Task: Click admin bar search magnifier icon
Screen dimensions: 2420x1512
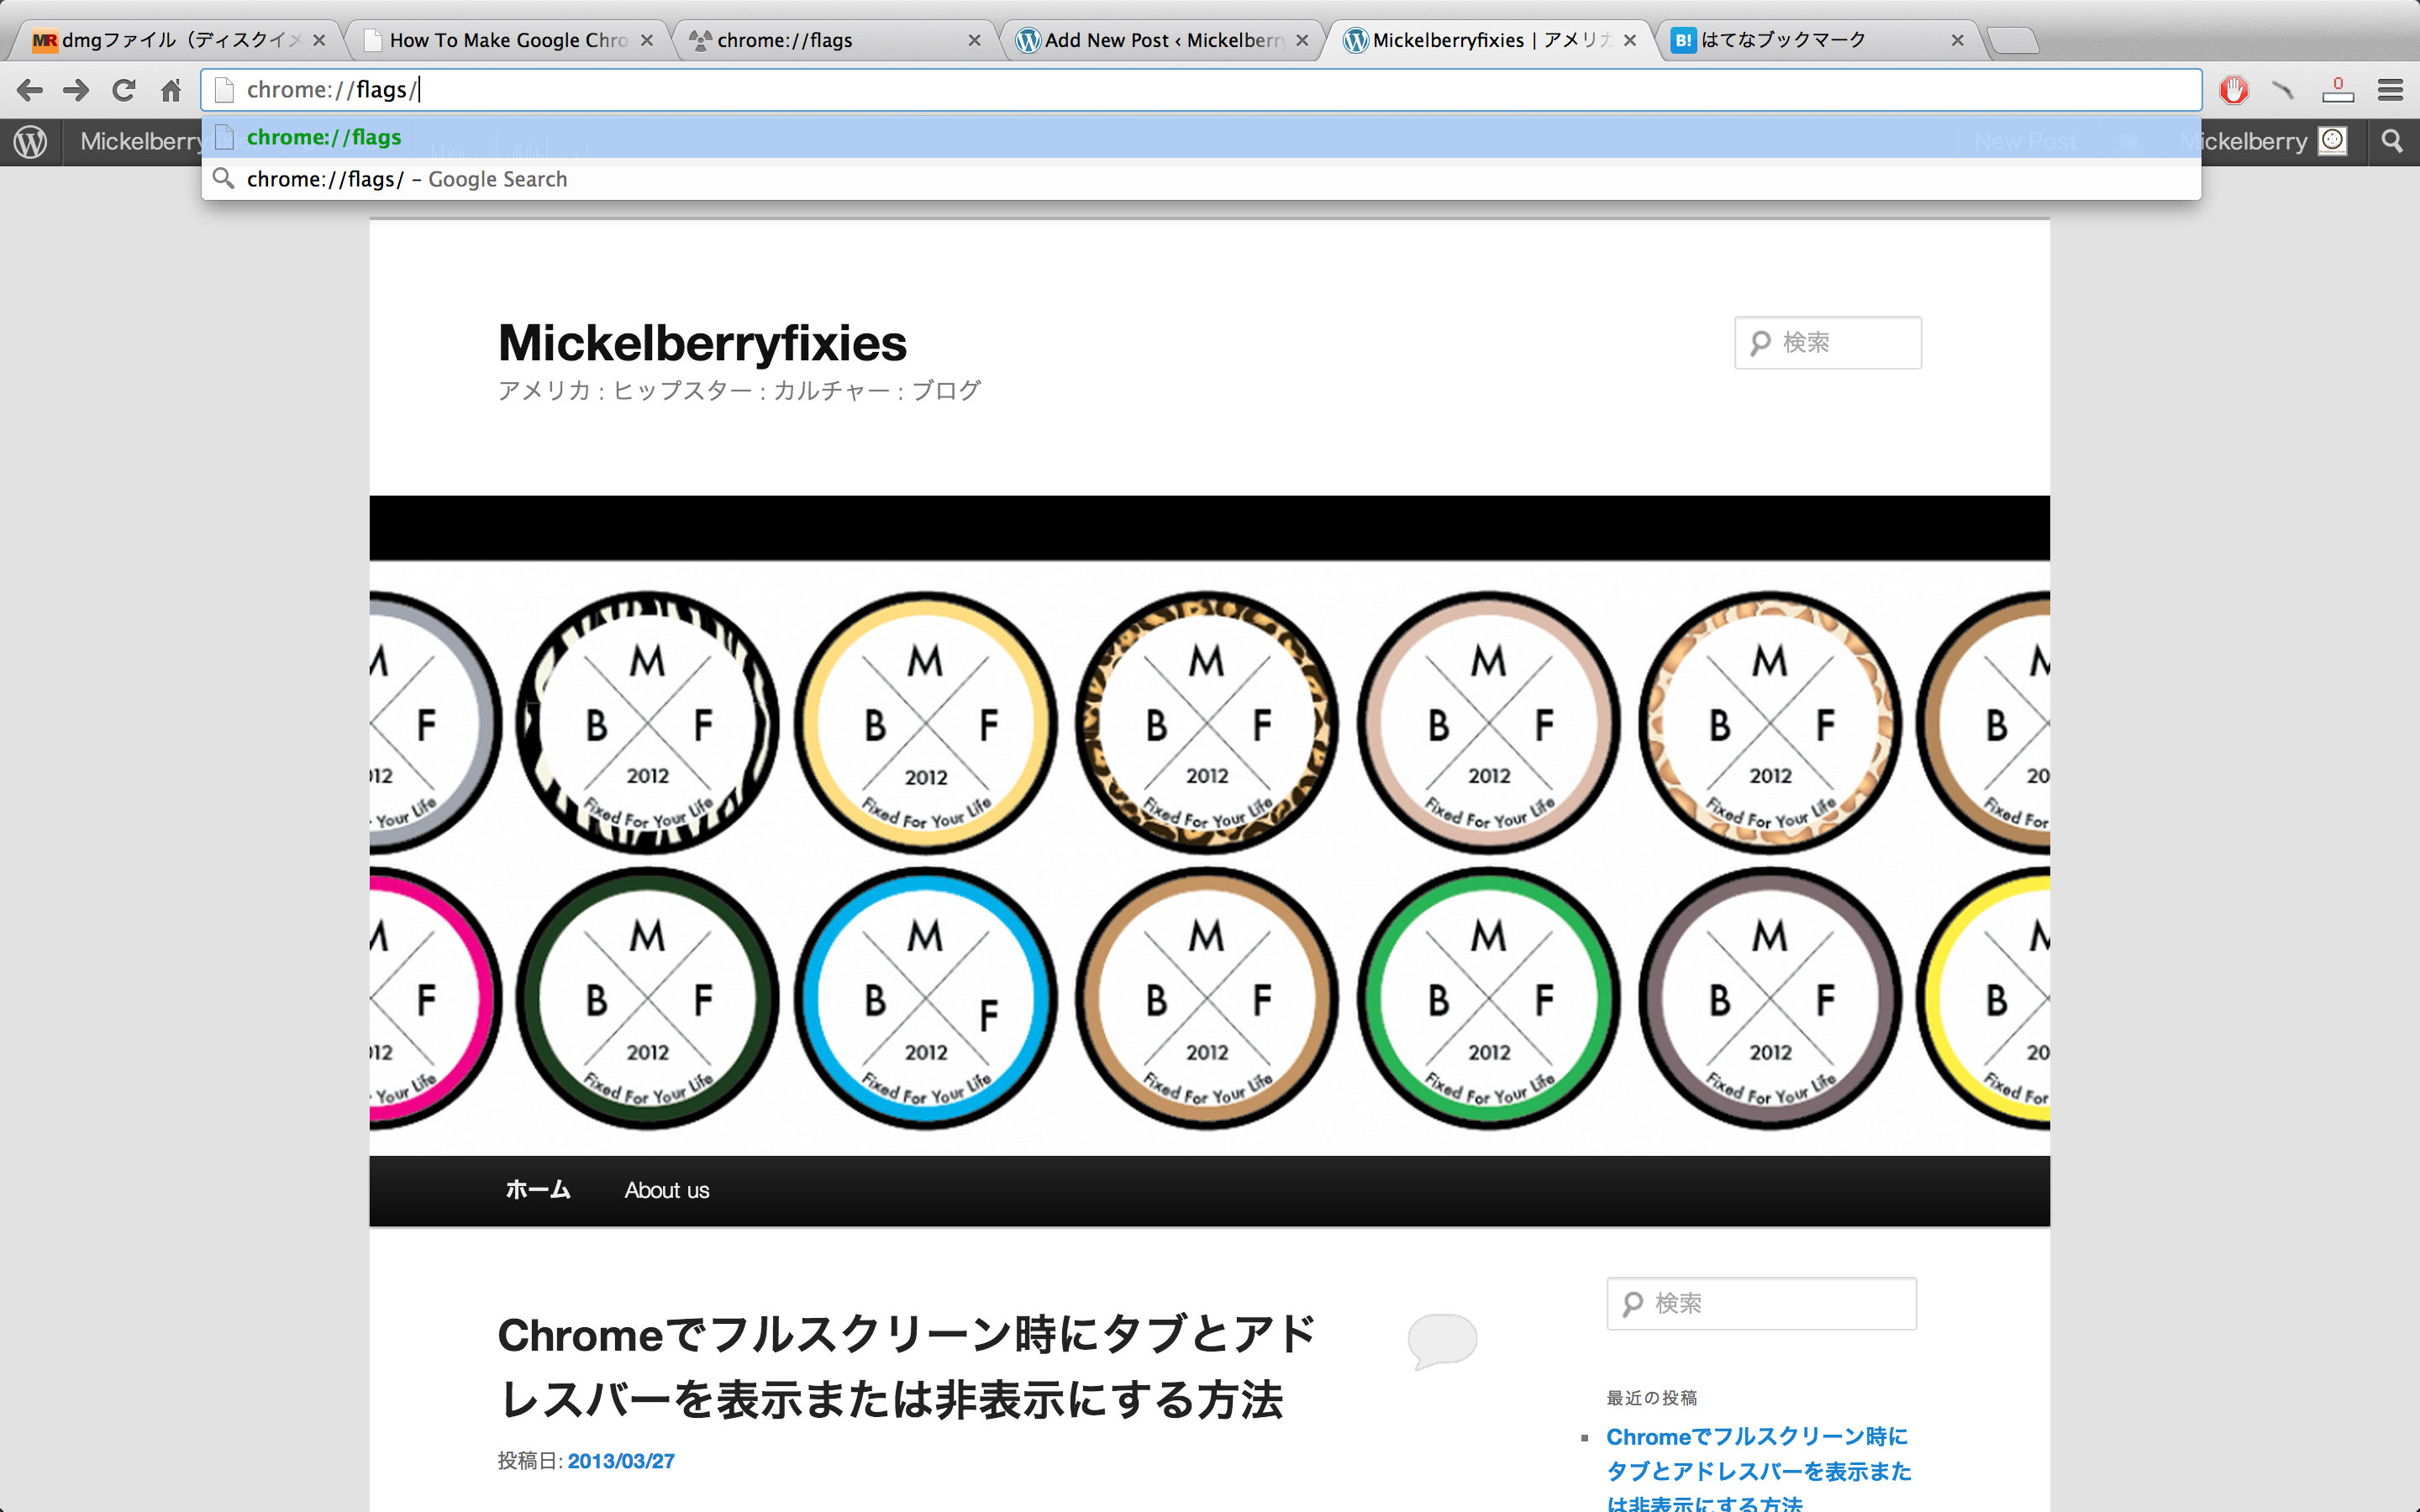Action: (x=2392, y=141)
